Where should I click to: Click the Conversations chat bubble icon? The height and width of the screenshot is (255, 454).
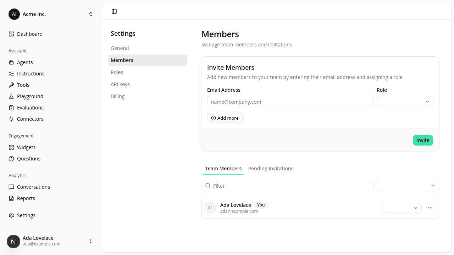pyautogui.click(x=11, y=187)
